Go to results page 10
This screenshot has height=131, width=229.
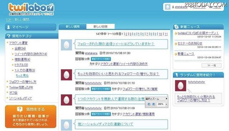pyautogui.click(x=160, y=34)
